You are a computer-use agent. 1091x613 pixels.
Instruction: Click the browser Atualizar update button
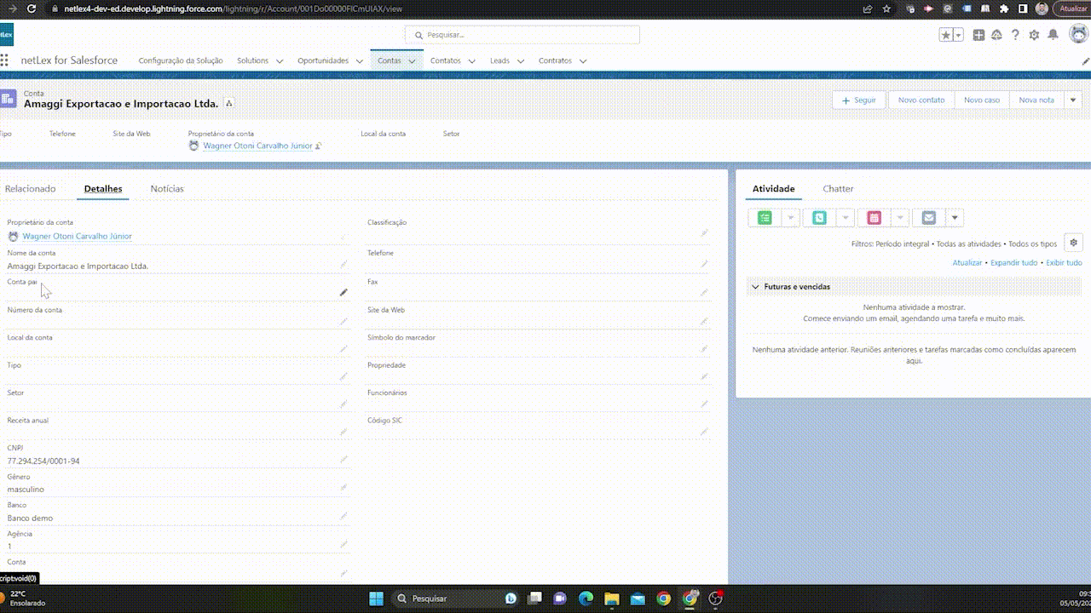[x=1072, y=9]
